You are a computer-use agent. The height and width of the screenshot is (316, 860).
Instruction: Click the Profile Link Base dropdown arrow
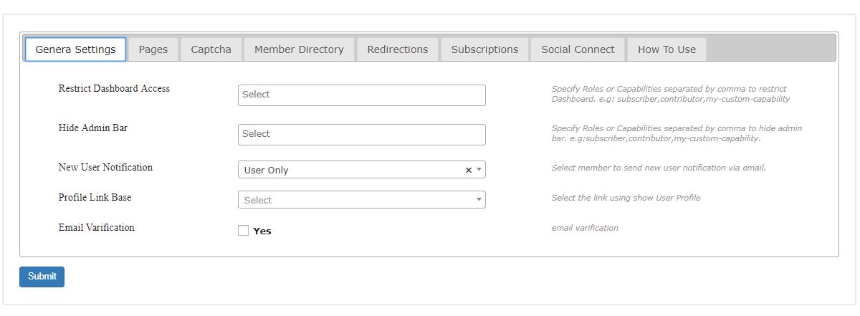tap(479, 200)
